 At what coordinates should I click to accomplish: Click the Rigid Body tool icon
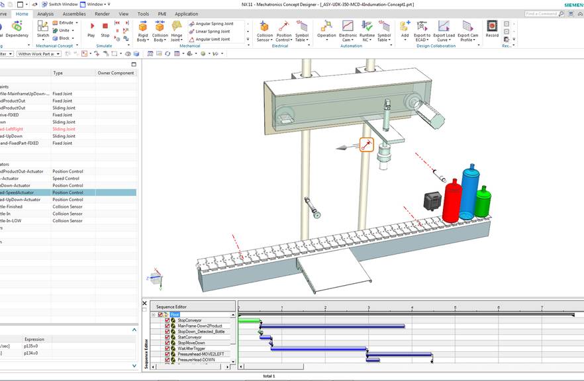coord(142,26)
